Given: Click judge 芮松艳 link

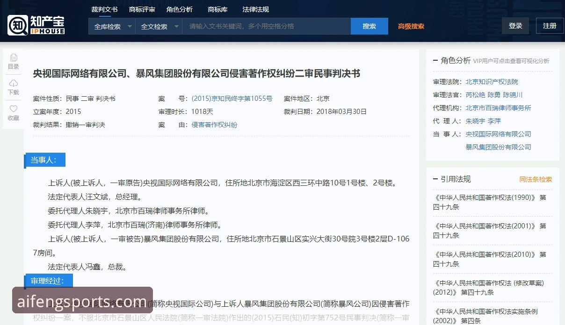Looking at the screenshot, I should click(x=475, y=95).
